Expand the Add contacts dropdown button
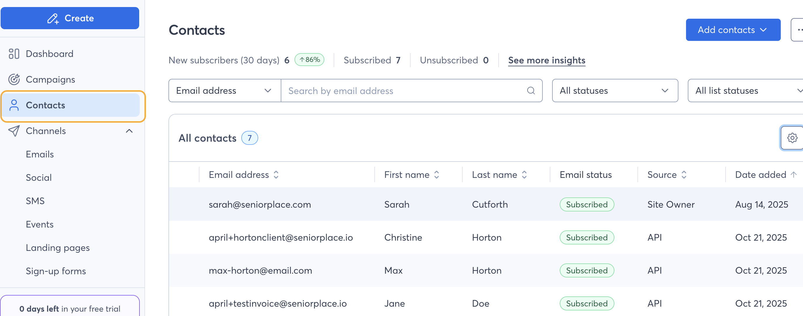Screen dimensions: 803x316 [733, 30]
